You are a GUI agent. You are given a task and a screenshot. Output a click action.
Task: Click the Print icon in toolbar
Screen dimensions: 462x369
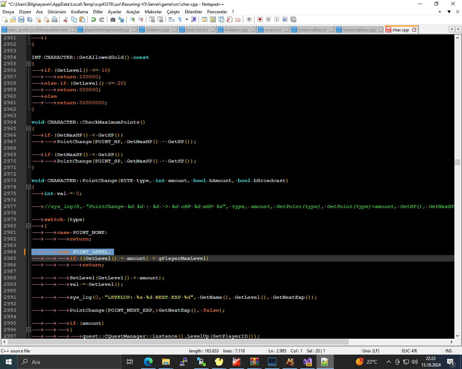click(55, 19)
